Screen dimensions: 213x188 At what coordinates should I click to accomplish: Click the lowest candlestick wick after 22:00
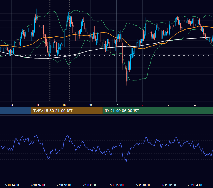pyautogui.click(x=126, y=83)
